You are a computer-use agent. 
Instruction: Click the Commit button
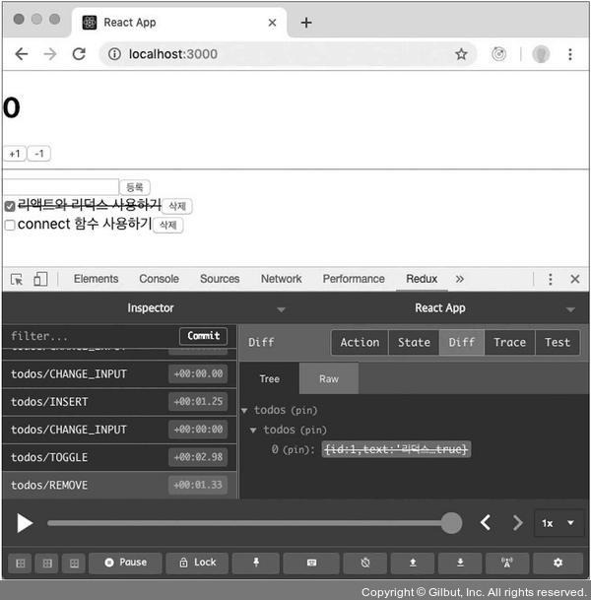(x=203, y=336)
